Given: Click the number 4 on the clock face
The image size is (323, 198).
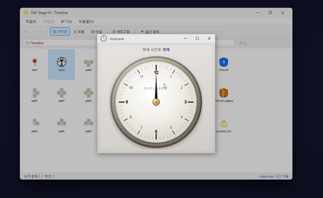Looking at the screenshot, I should pos(182,117).
